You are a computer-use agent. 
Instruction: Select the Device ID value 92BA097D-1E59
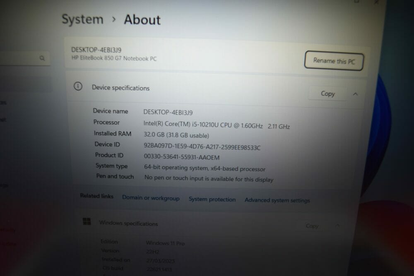[x=202, y=147]
